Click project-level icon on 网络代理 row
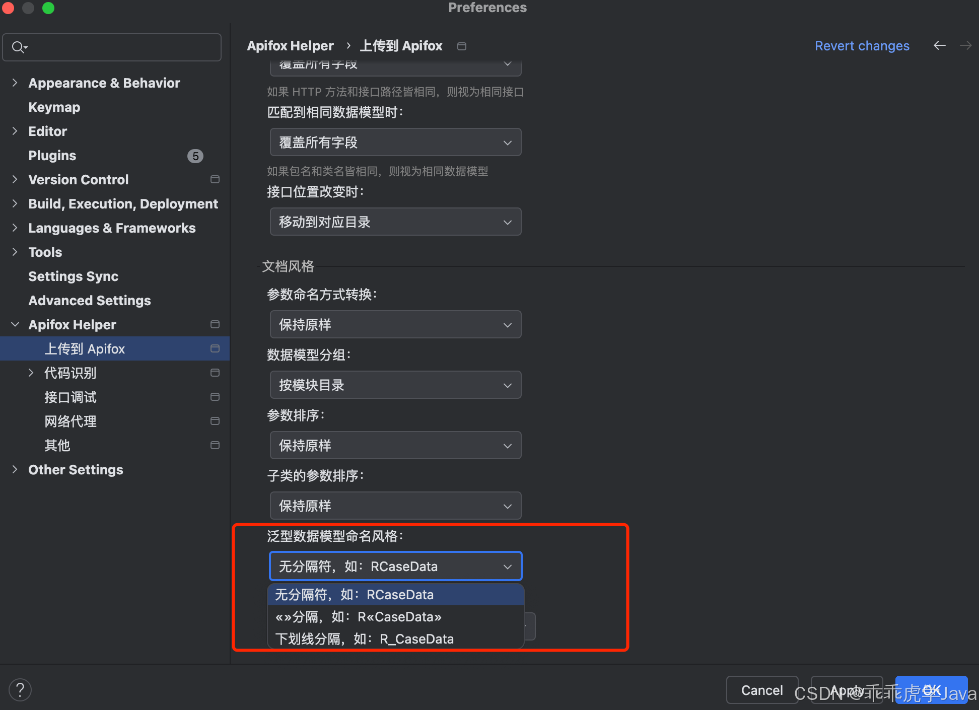Viewport: 979px width, 710px height. point(215,421)
